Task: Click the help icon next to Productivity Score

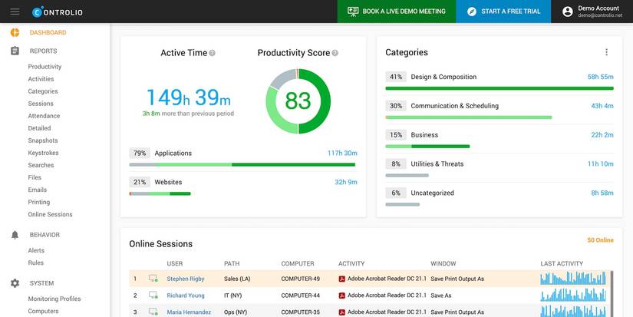Action: [335, 53]
